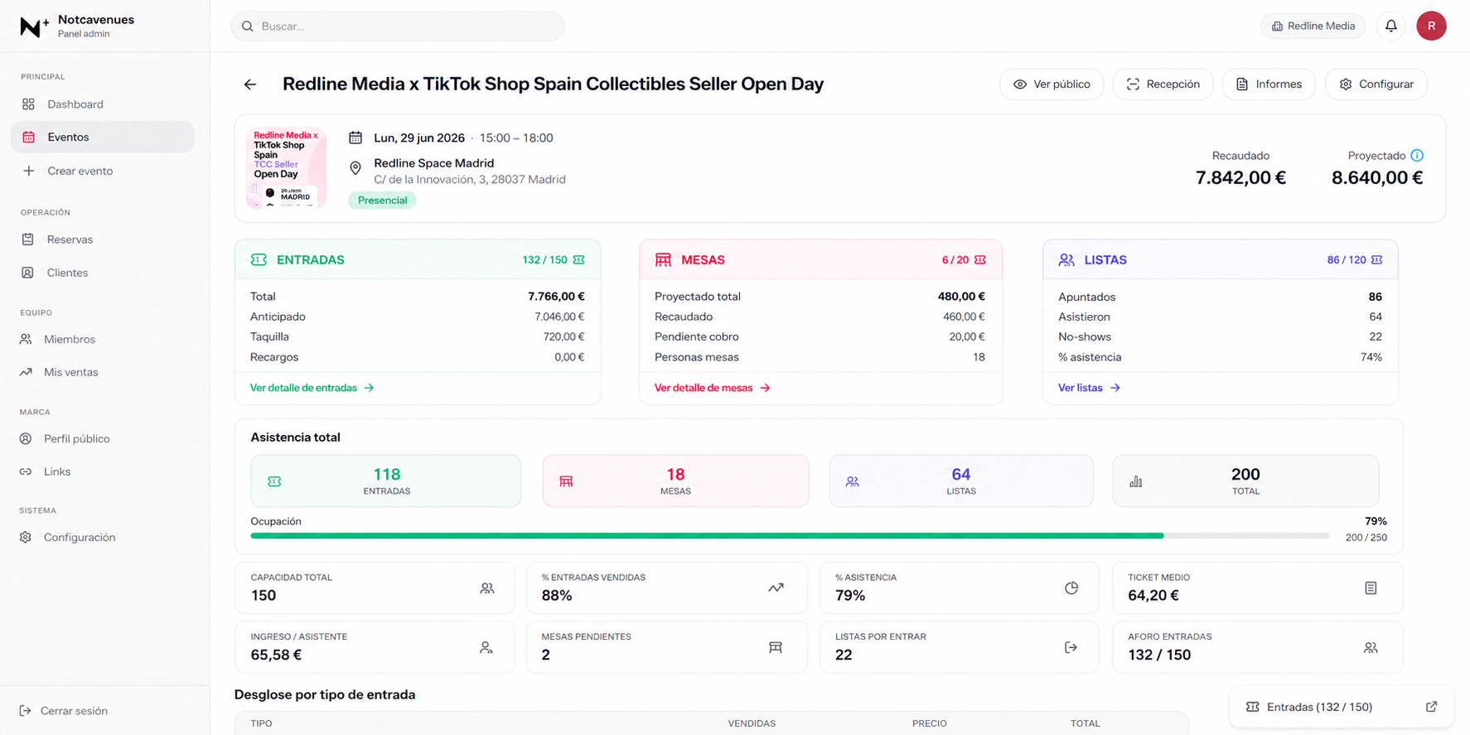Click the location pin icon
Image resolution: width=1470 pixels, height=735 pixels.
point(355,168)
